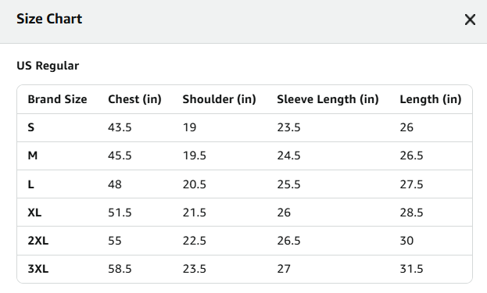Click the Size Chart title
This screenshot has width=487, height=293.
[49, 19]
